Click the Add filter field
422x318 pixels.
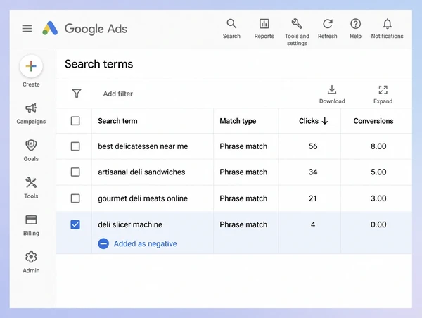coord(118,94)
